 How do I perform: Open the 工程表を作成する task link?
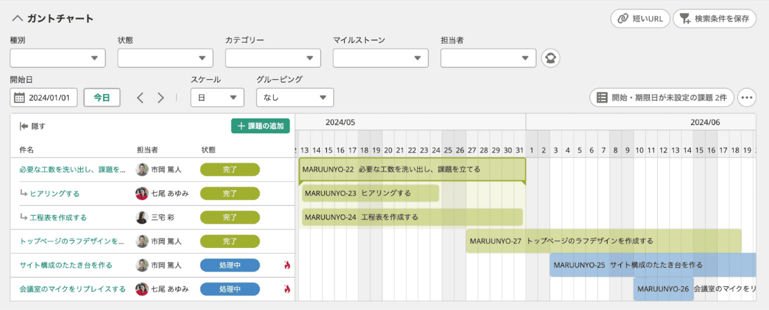(58, 217)
